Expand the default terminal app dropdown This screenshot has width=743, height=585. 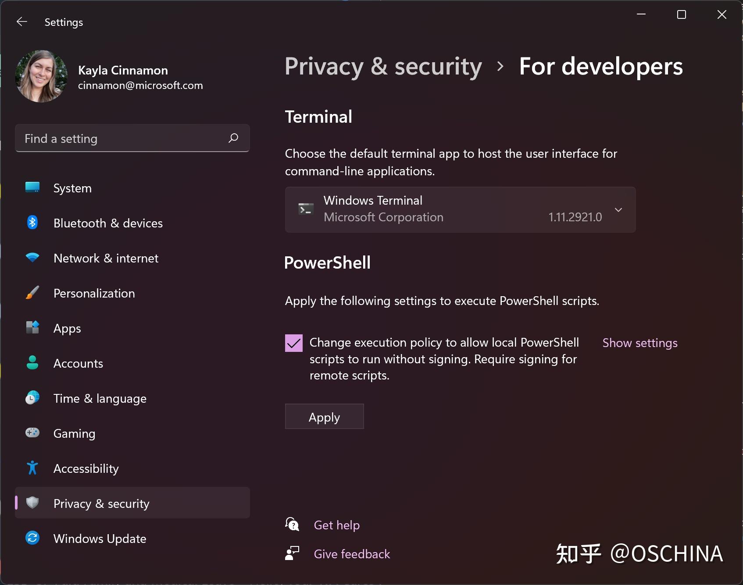point(618,209)
